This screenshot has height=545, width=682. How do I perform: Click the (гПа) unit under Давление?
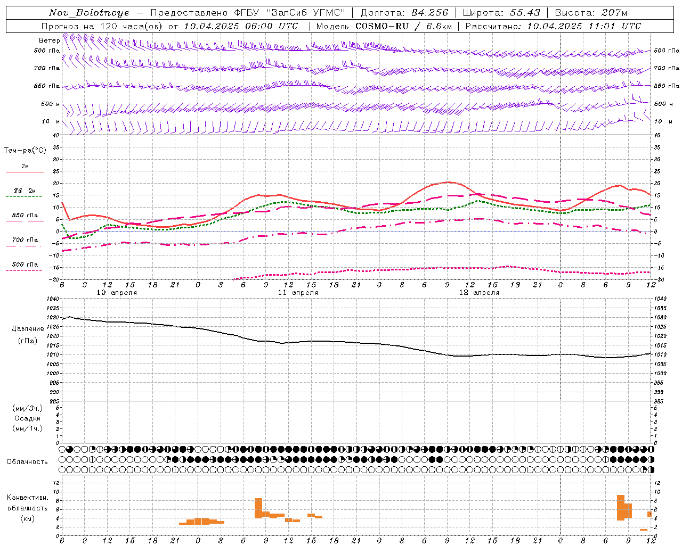click(x=28, y=341)
